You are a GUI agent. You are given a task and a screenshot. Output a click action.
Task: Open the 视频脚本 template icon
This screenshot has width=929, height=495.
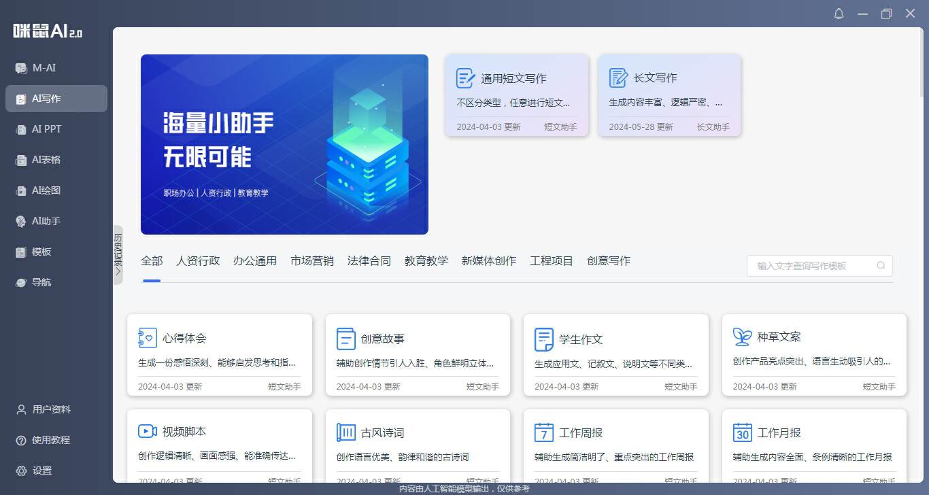[147, 431]
